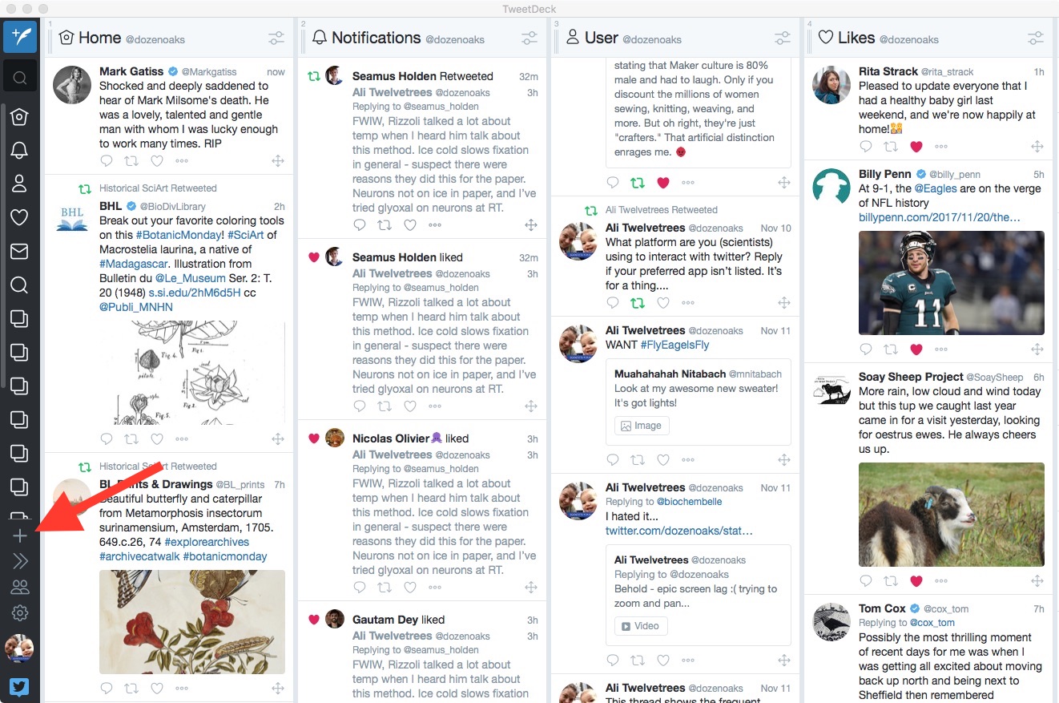This screenshot has width=1059, height=703.
Task: Click the sidebar column list scrollbar
Action: point(2,244)
